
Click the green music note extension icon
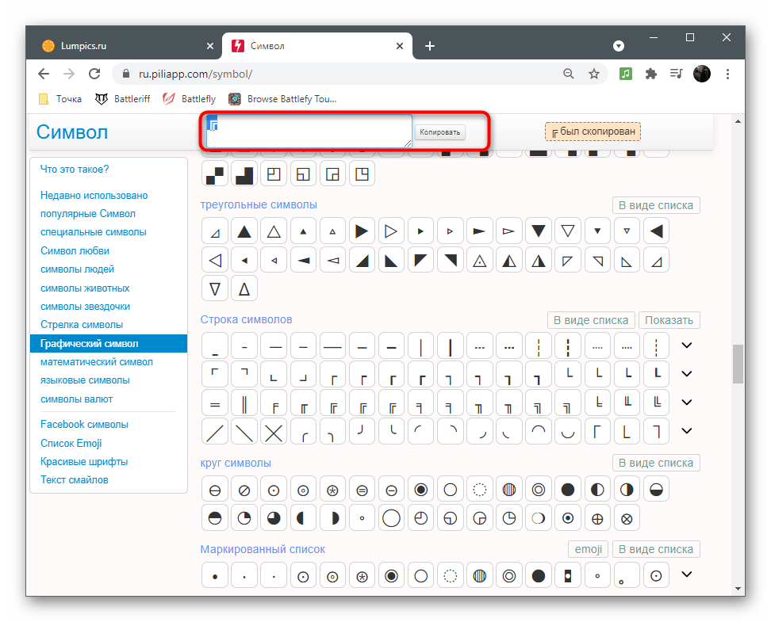626,74
